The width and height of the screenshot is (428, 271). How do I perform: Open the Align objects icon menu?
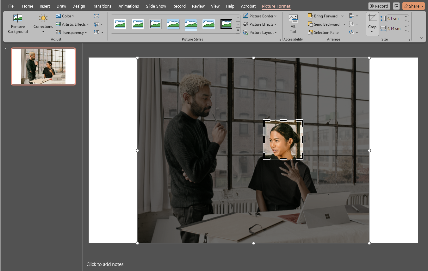point(354,16)
